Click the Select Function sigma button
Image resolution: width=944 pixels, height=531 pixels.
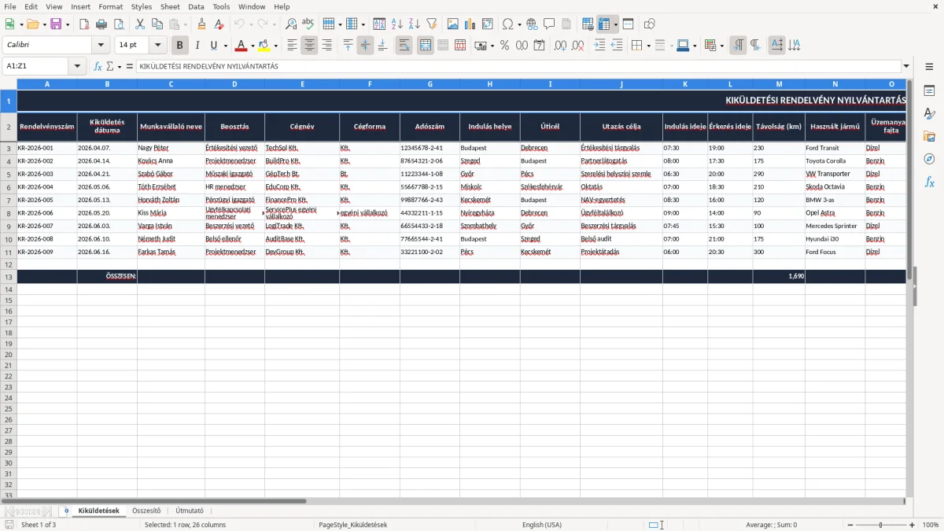click(109, 67)
